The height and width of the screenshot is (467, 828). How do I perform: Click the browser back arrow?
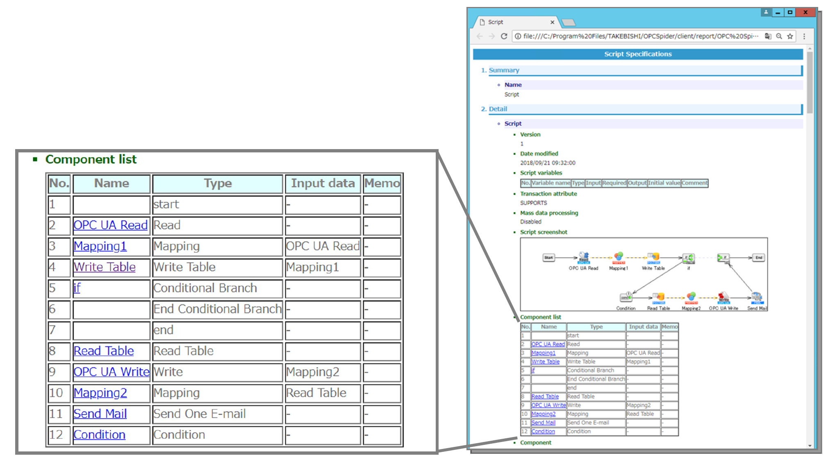[x=480, y=36]
